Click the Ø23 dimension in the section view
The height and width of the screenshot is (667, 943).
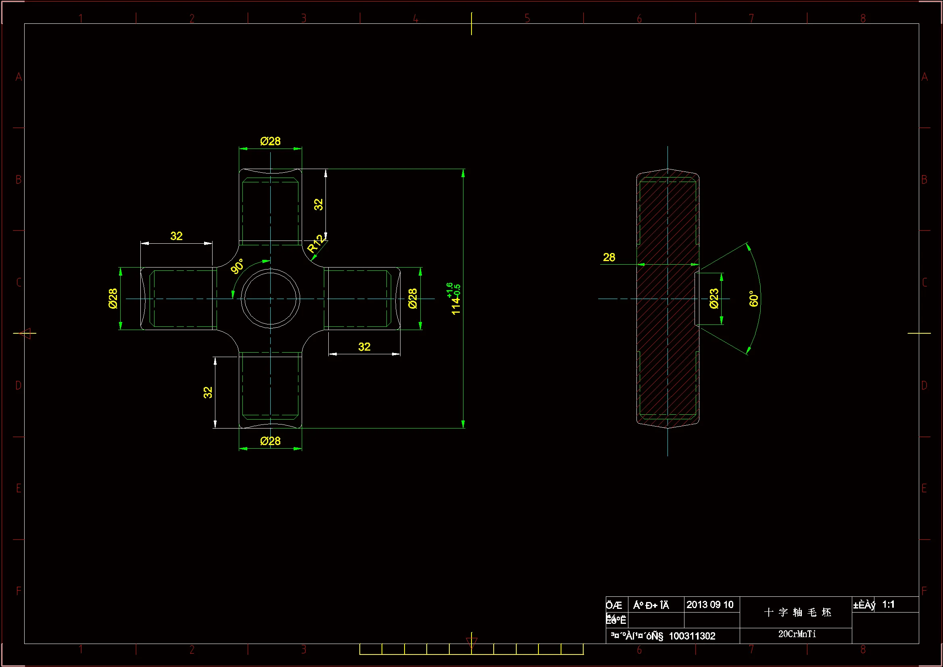[714, 298]
